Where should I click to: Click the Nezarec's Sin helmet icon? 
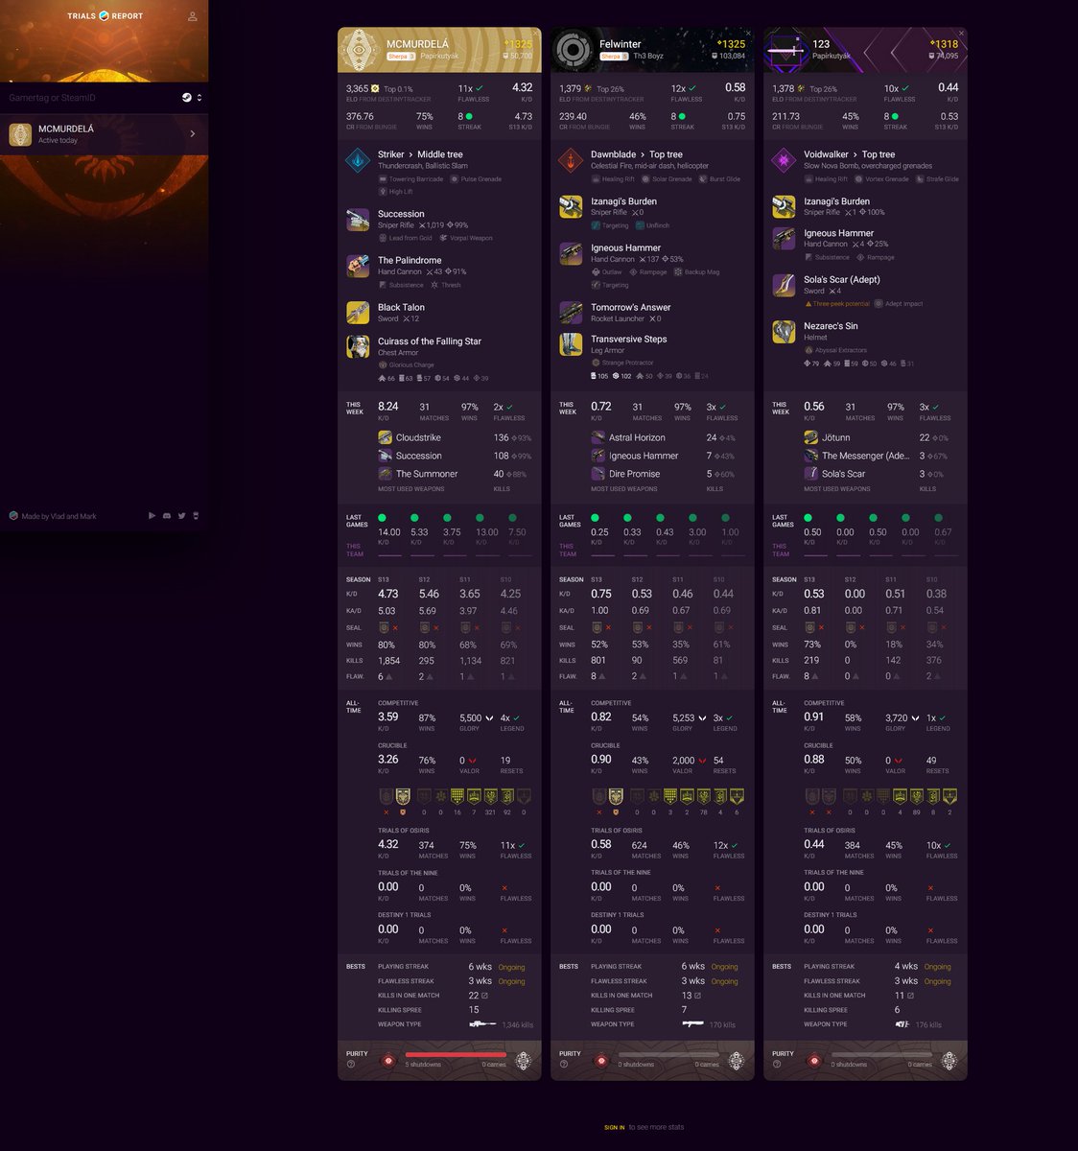coord(784,332)
